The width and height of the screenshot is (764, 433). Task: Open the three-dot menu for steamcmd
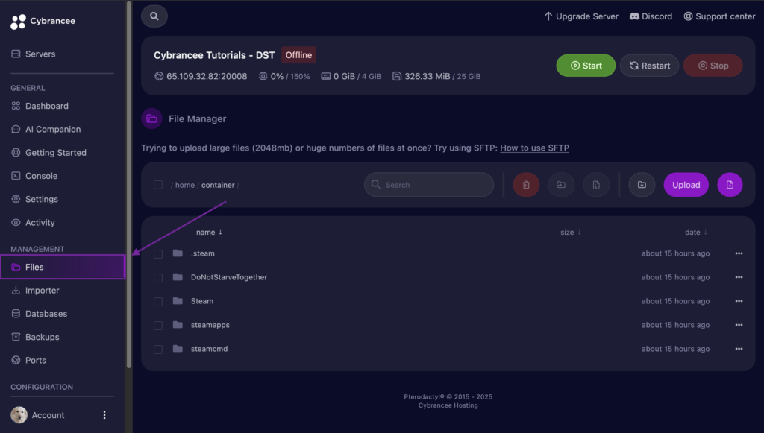pos(739,349)
